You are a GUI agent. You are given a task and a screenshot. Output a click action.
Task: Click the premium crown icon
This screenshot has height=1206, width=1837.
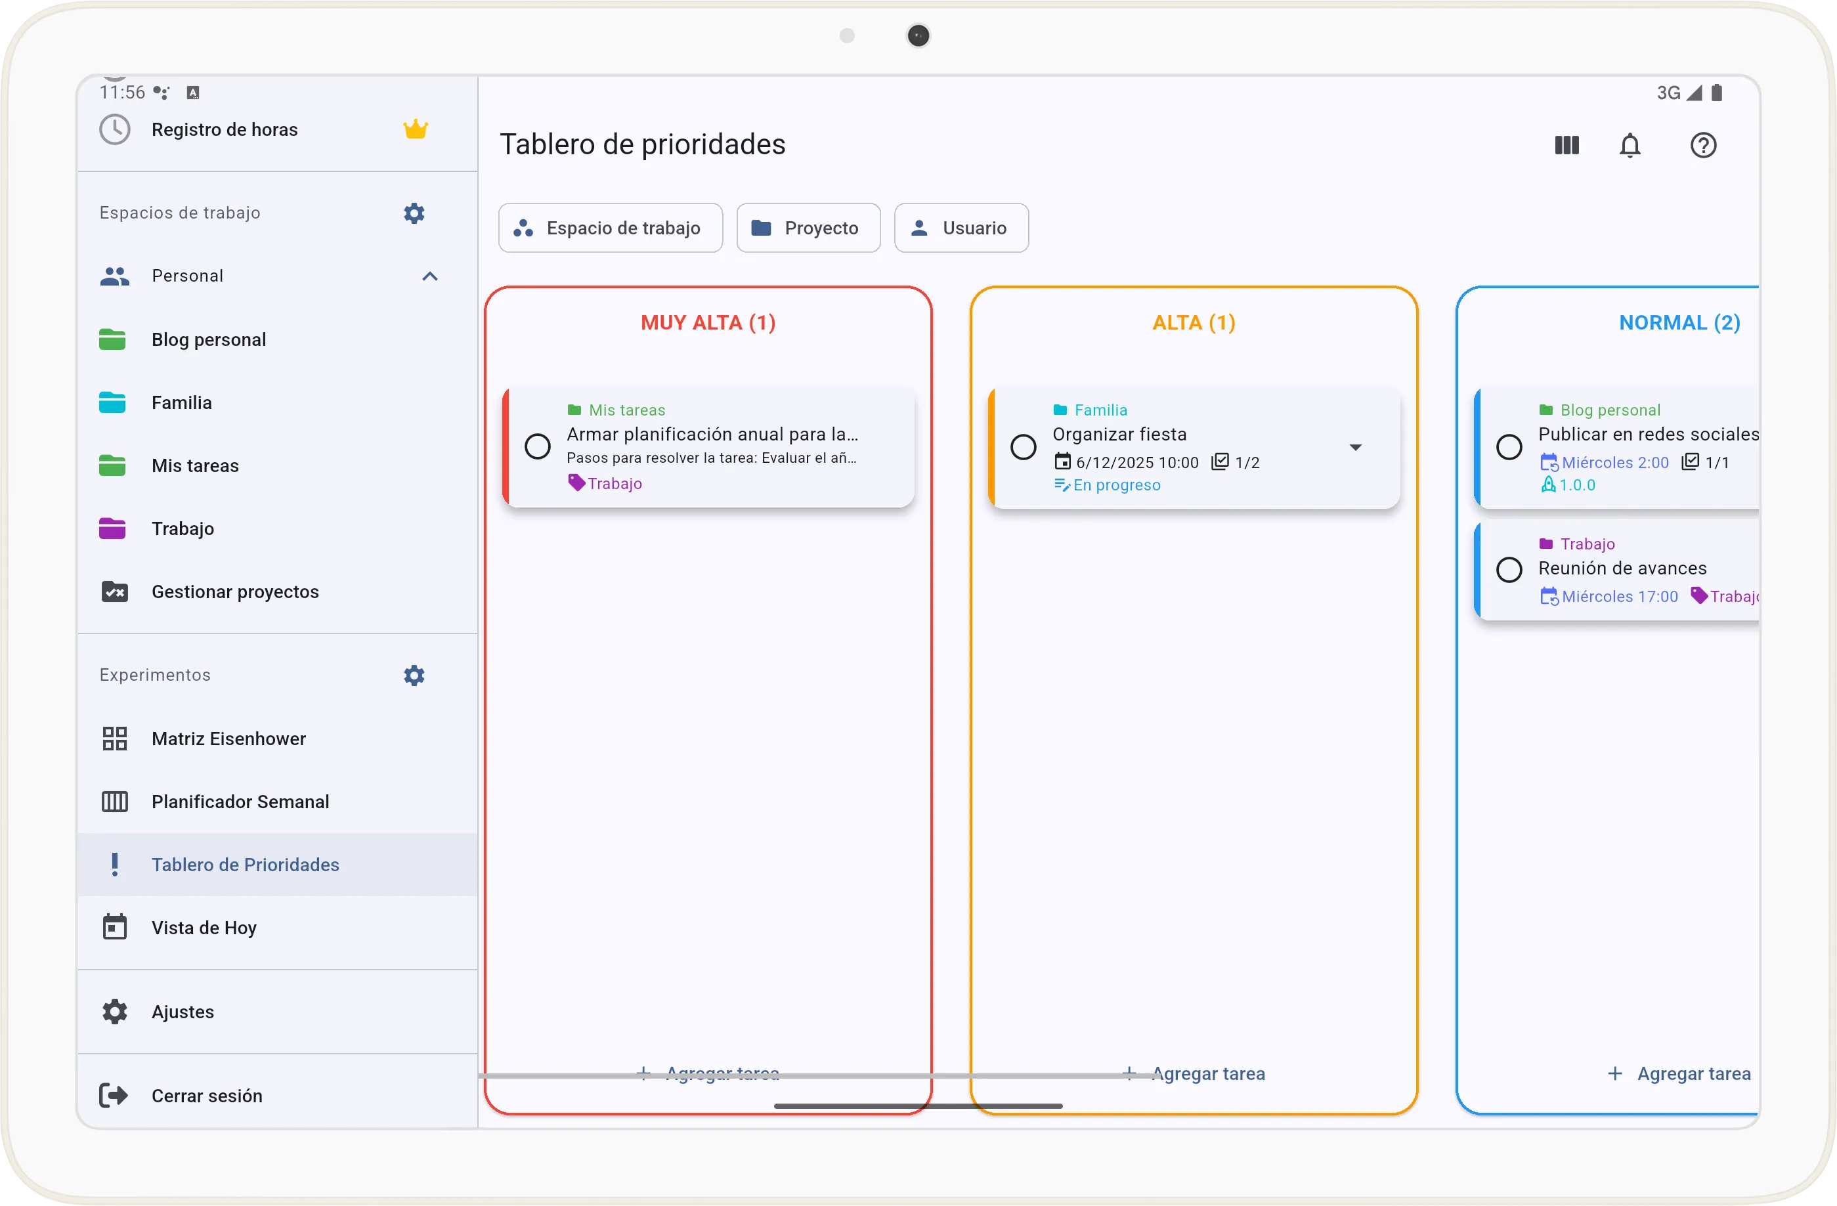pos(415,129)
